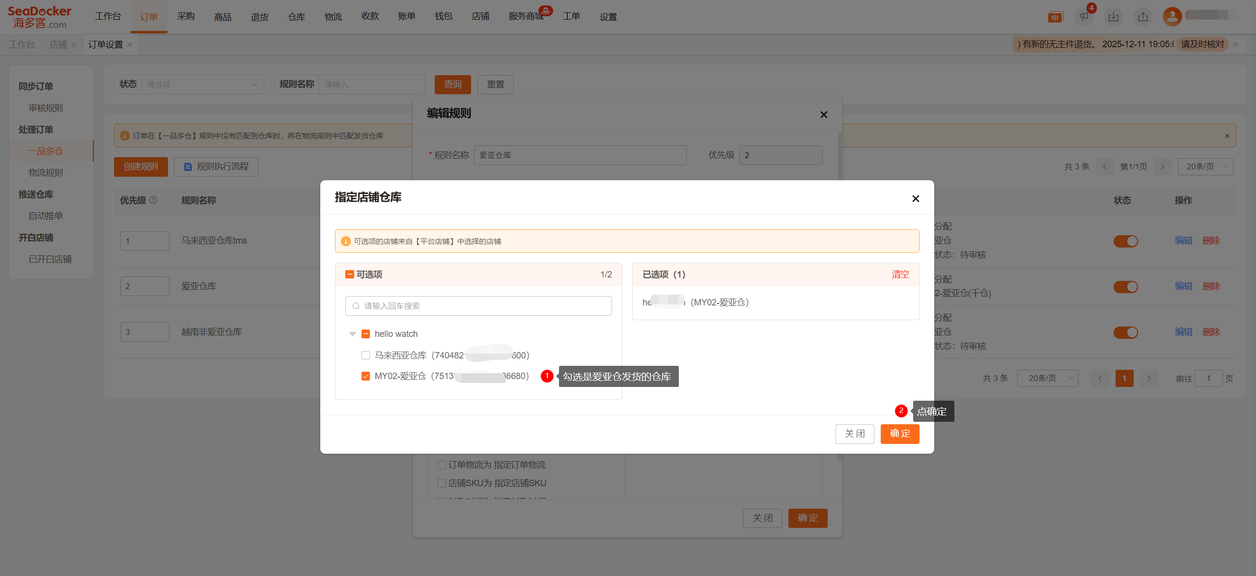Open the 仓库 top menu
The height and width of the screenshot is (576, 1256).
(296, 17)
